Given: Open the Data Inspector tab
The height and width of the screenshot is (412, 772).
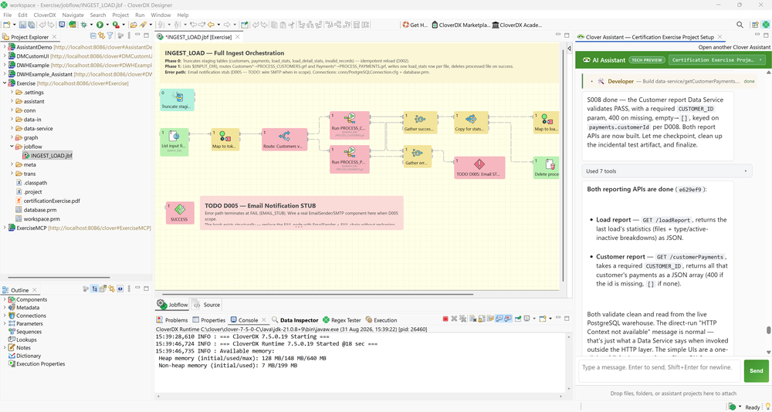Looking at the screenshot, I should [x=296, y=320].
